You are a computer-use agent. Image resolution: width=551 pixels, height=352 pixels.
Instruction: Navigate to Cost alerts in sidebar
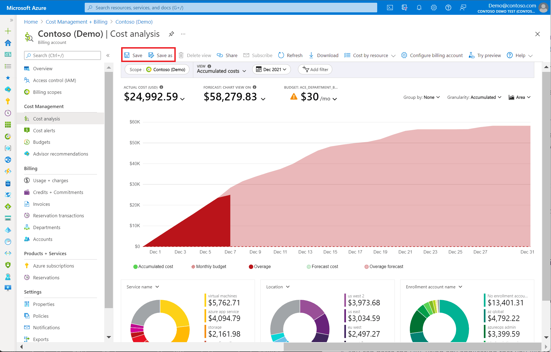[x=44, y=130]
